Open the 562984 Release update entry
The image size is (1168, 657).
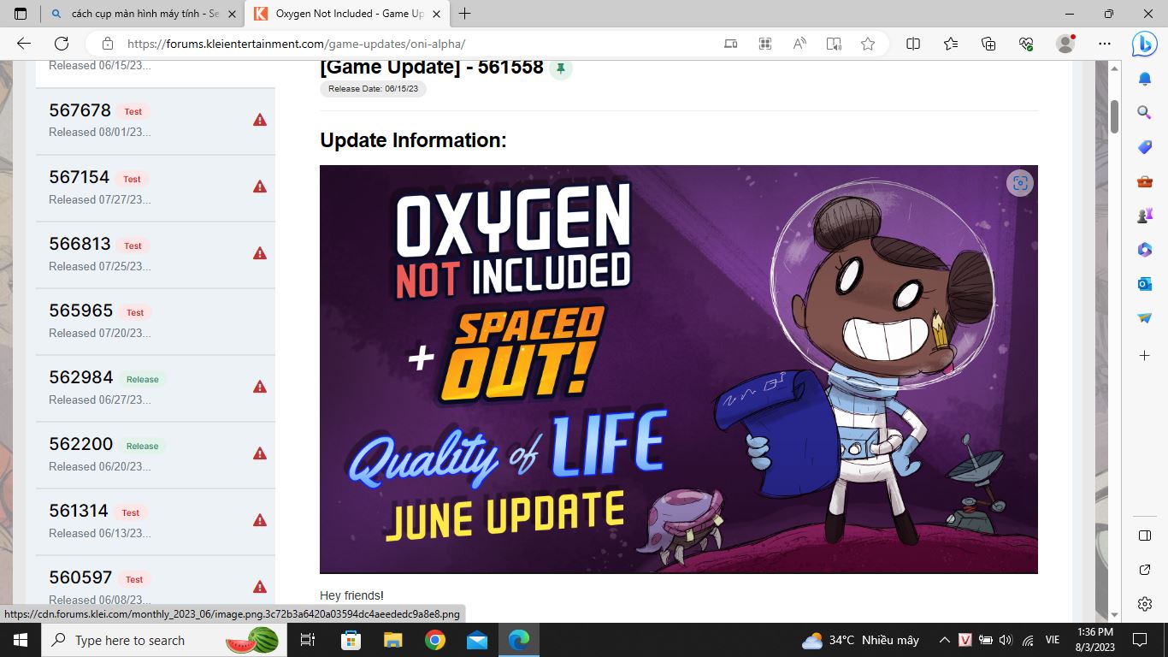81,377
